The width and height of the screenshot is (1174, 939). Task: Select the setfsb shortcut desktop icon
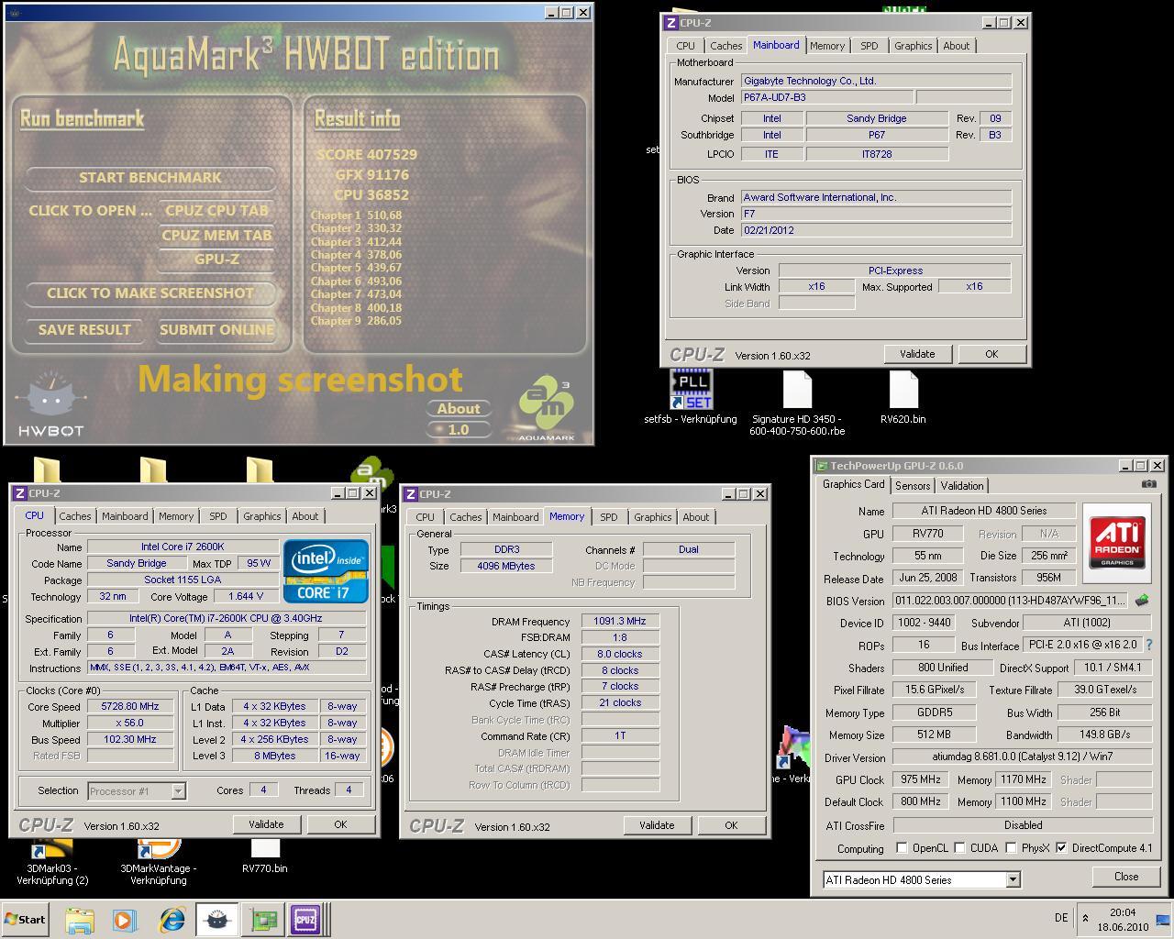tap(691, 399)
